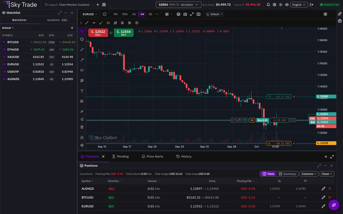Select the text tool in left sidebar
The height and width of the screenshot is (214, 343).
point(82,91)
